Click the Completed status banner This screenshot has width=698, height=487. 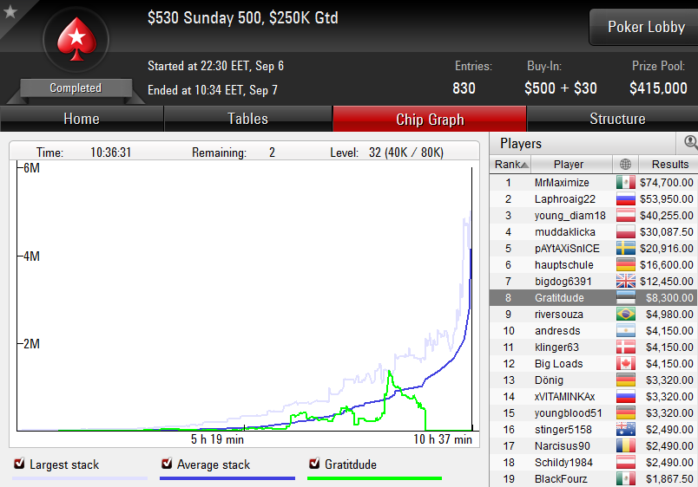[76, 88]
